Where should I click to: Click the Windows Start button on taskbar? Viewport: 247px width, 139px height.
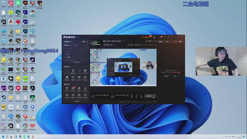(x=3, y=137)
